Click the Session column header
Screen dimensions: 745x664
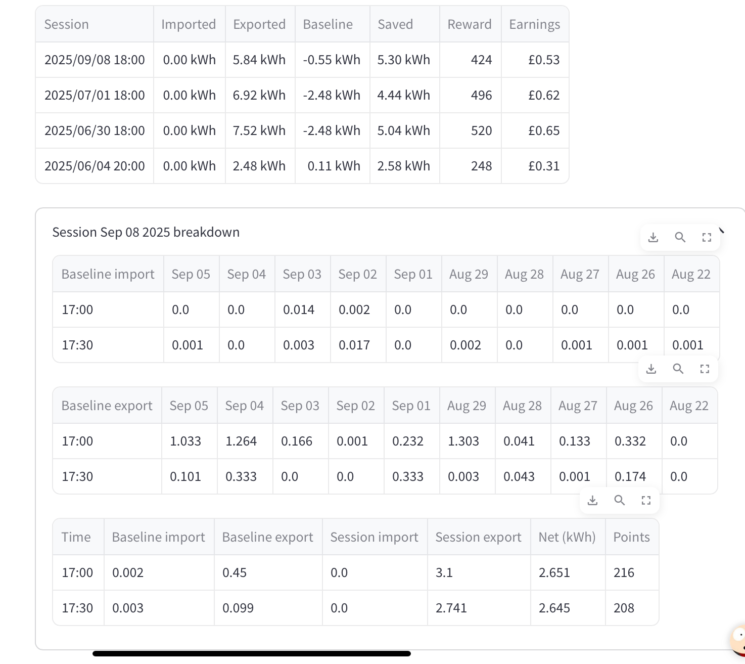[95, 24]
